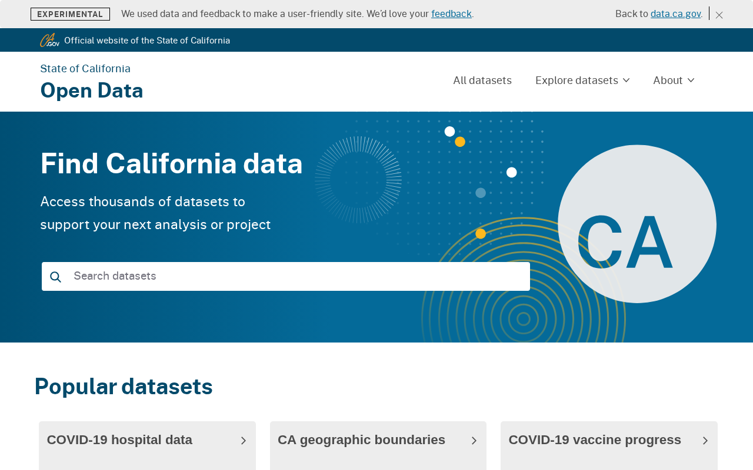Image resolution: width=753 pixels, height=470 pixels.
Task: Open the feedback link
Action: (451, 14)
